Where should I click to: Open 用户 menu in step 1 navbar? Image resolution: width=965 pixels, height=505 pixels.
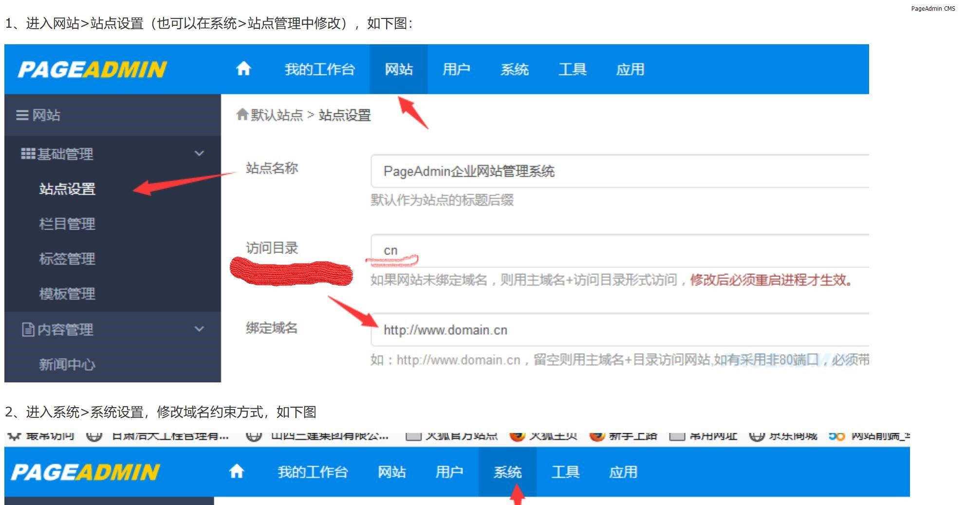click(456, 70)
